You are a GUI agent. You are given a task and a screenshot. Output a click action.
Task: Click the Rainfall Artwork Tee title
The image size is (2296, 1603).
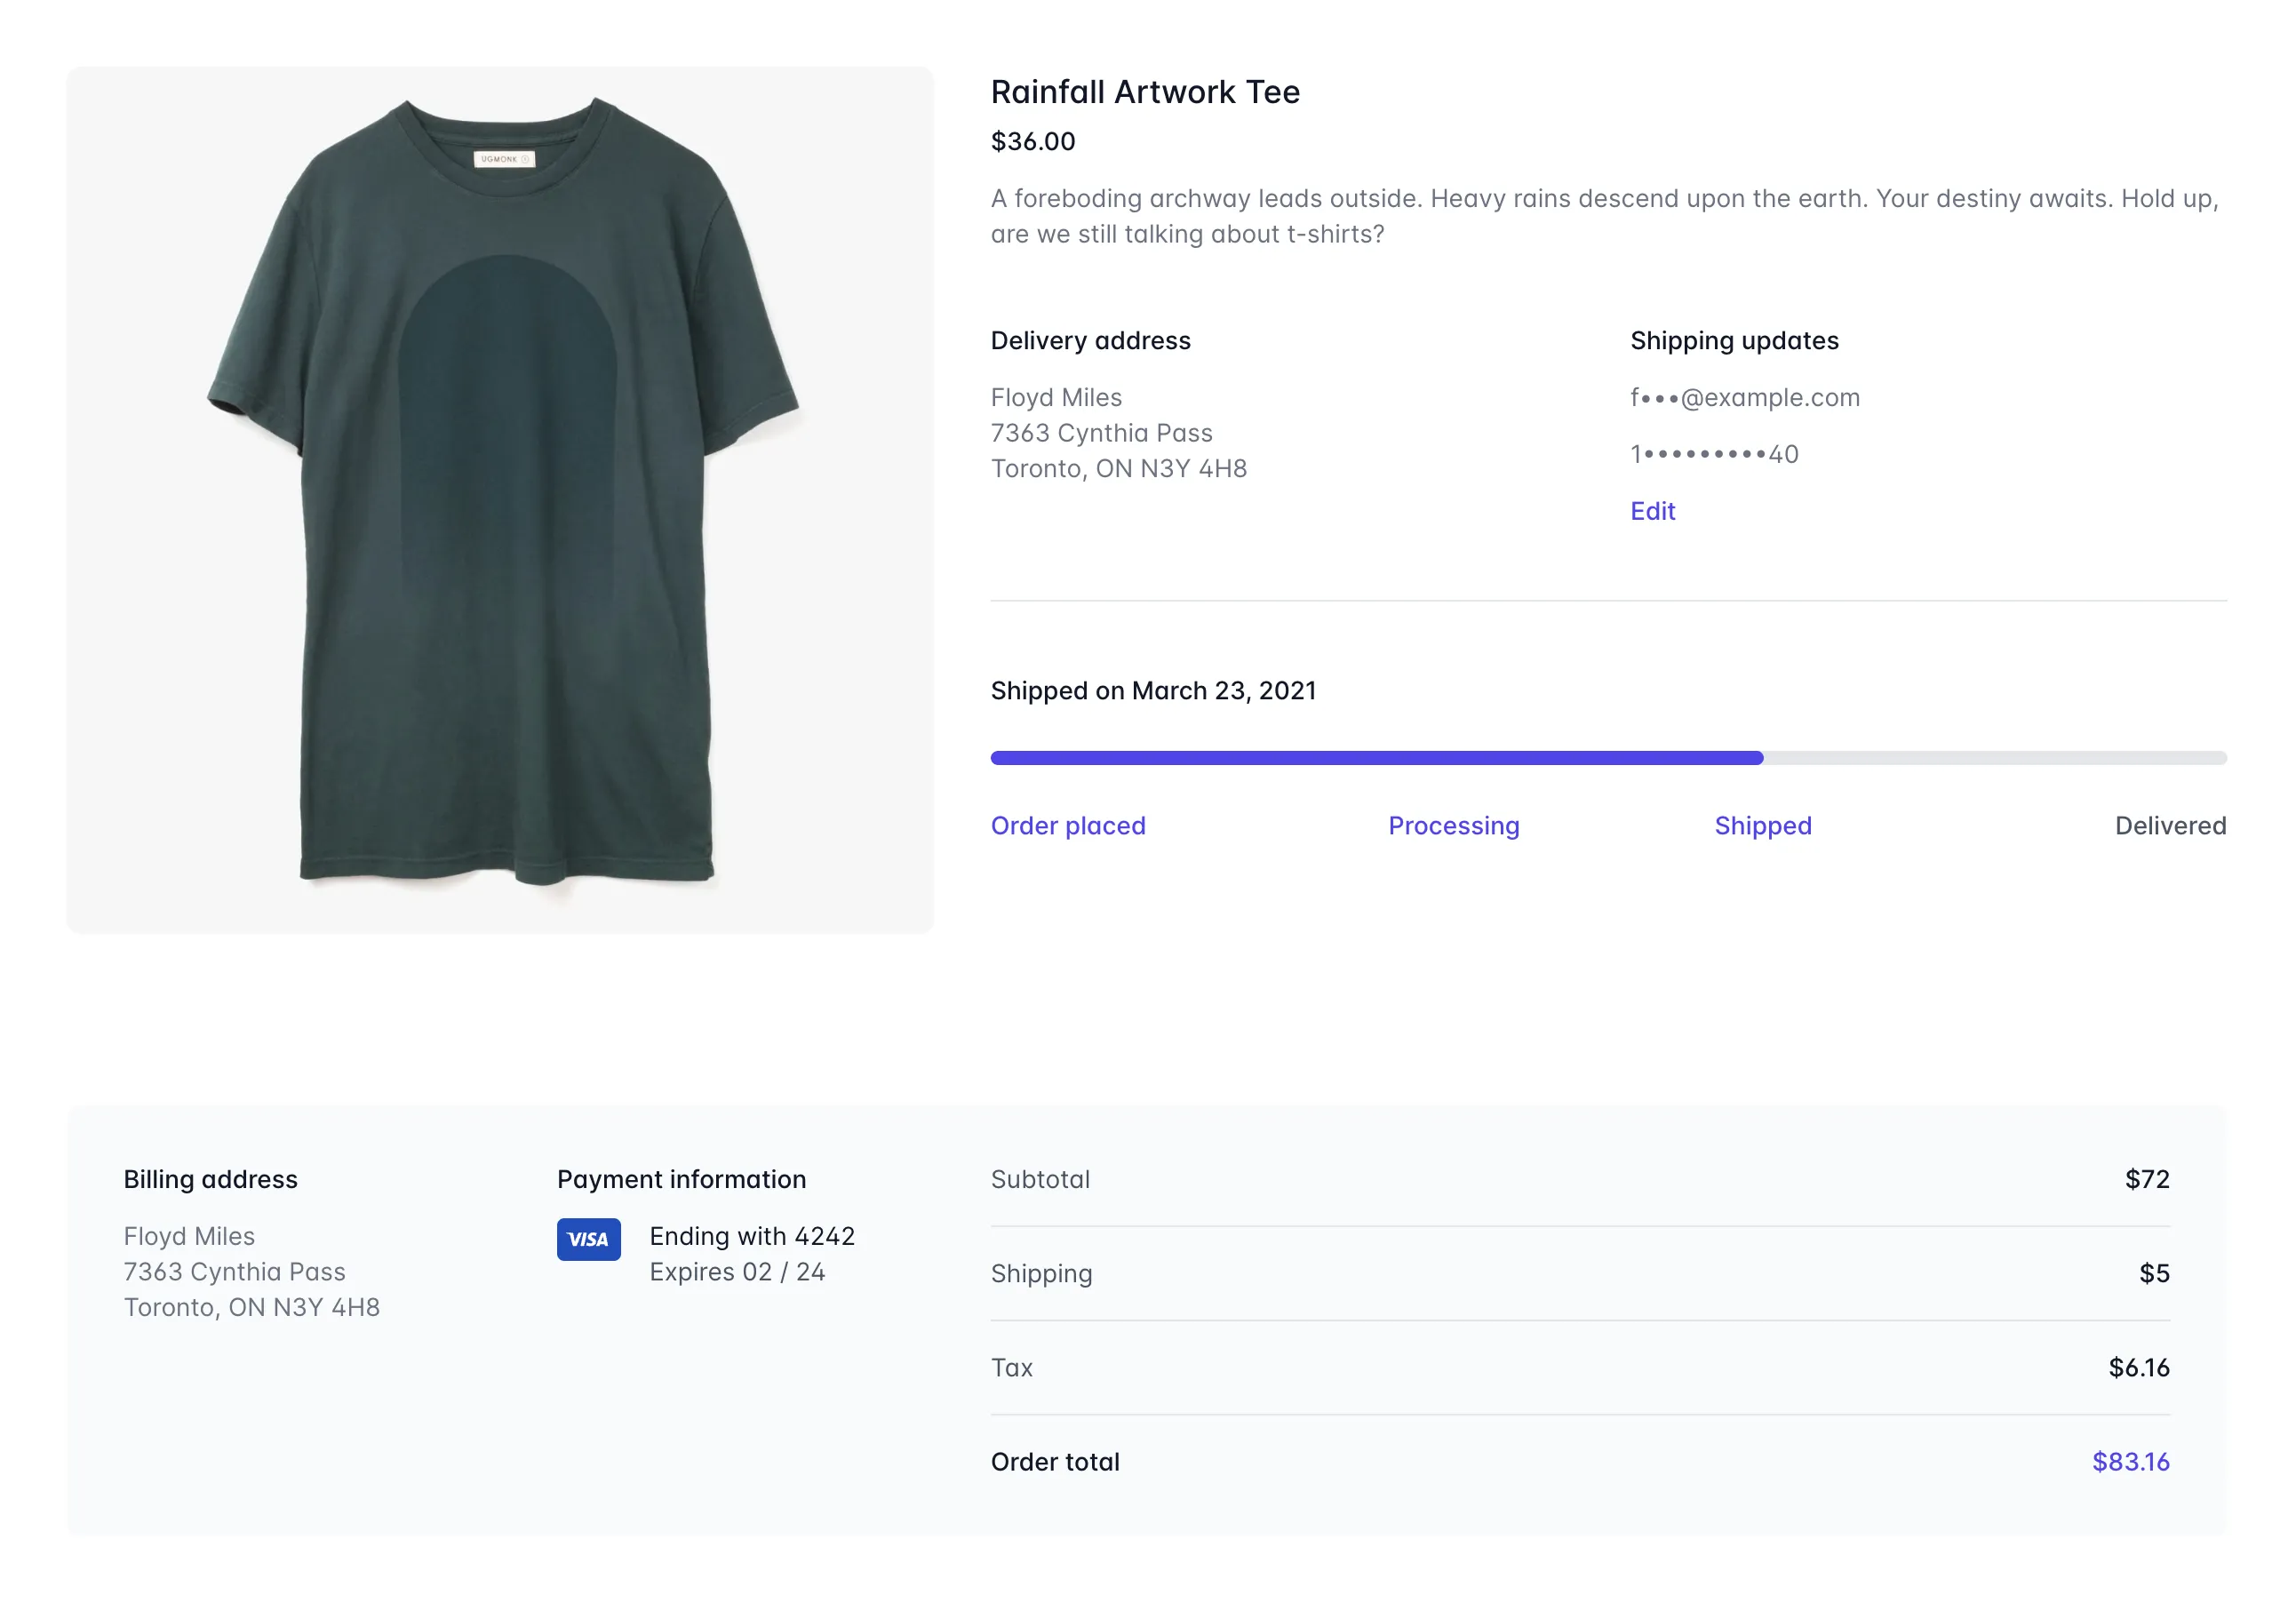1144,92
